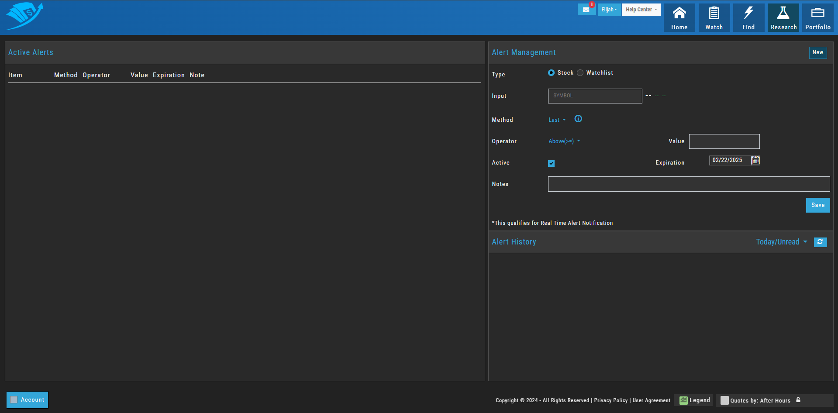This screenshot has height=413, width=838.
Task: Select the Stock type radio button
Action: pyautogui.click(x=551, y=73)
